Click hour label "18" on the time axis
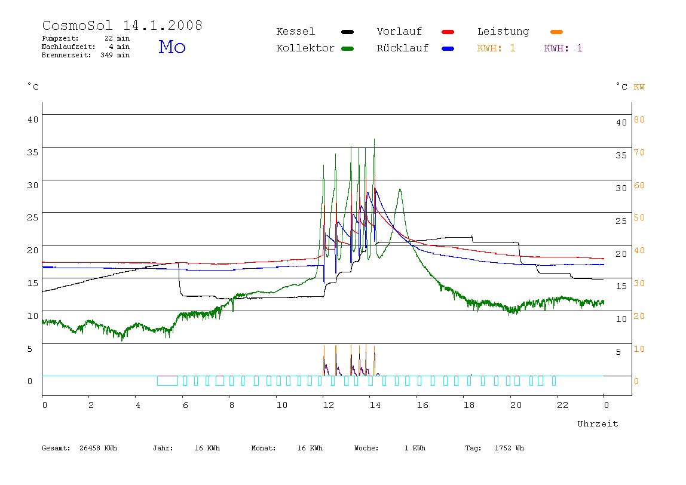Screen dimensions: 686x485 pos(469,405)
